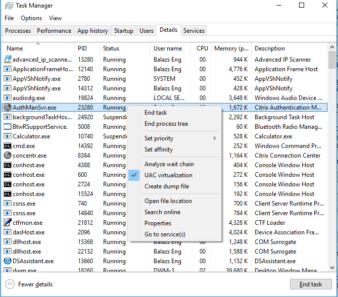Sort by the User name column header
Viewport: 338px width, 297px height.
point(170,48)
